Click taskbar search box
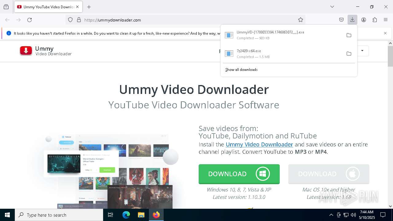This screenshot has height=221, width=393. pos(59,215)
